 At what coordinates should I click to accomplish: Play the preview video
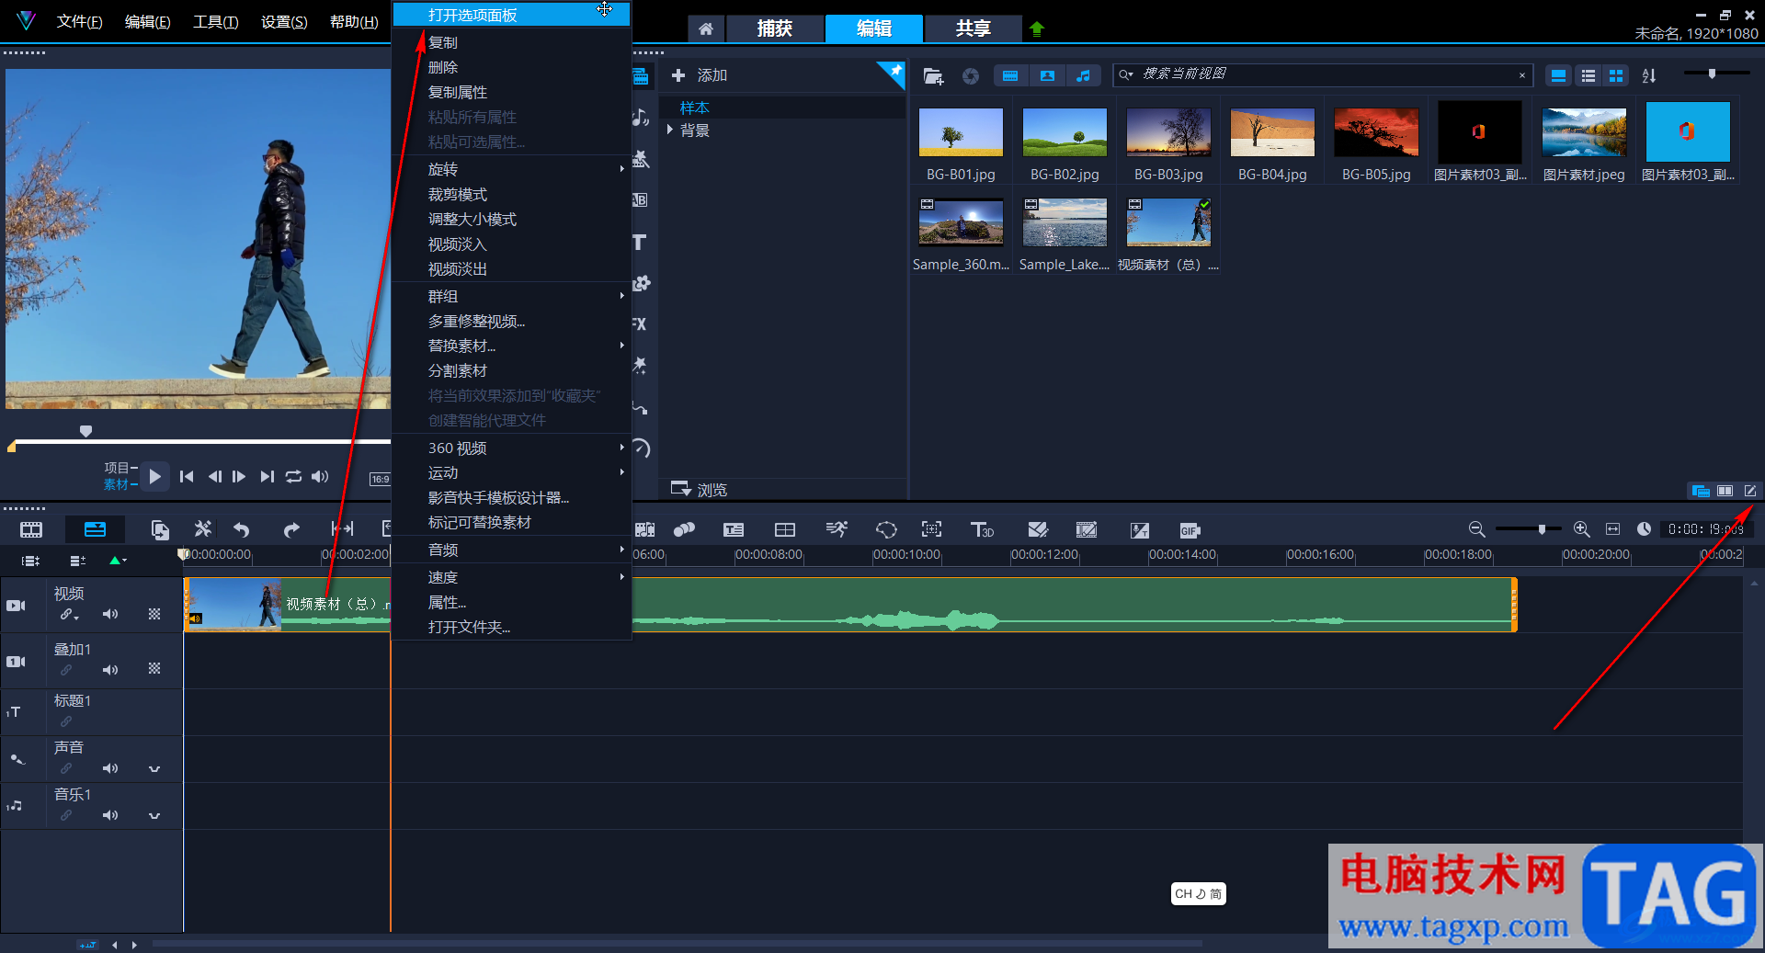pyautogui.click(x=154, y=476)
